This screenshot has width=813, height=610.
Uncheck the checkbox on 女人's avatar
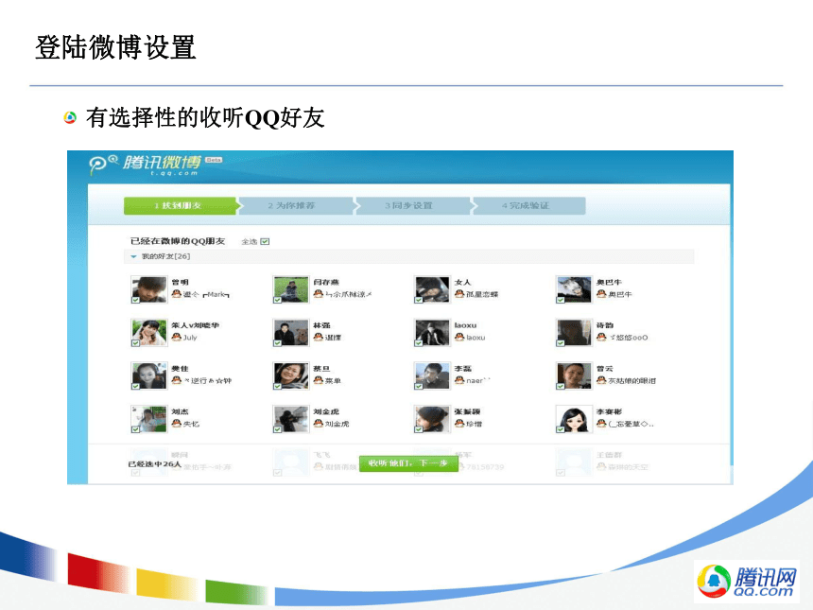(419, 300)
